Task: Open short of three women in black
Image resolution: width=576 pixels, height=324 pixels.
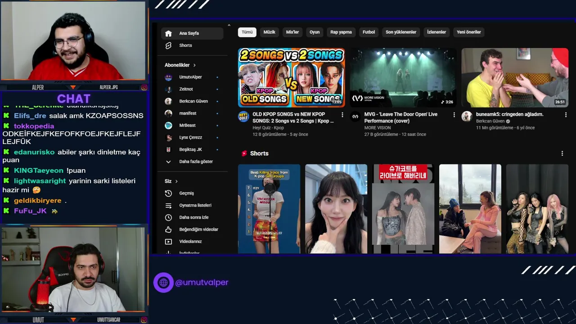Action: tap(537, 209)
